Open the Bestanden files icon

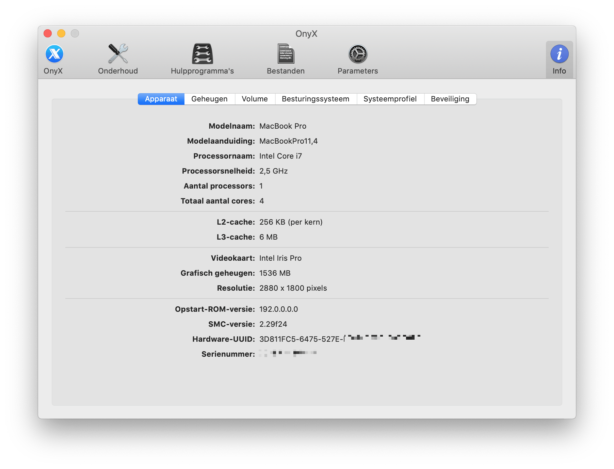coord(286,54)
